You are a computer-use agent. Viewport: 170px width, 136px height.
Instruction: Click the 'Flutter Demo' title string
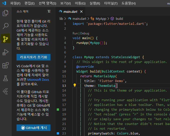111,81
